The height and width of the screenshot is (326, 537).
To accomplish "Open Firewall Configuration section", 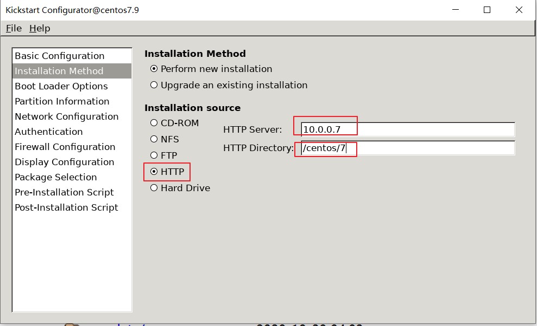I will tap(72, 147).
